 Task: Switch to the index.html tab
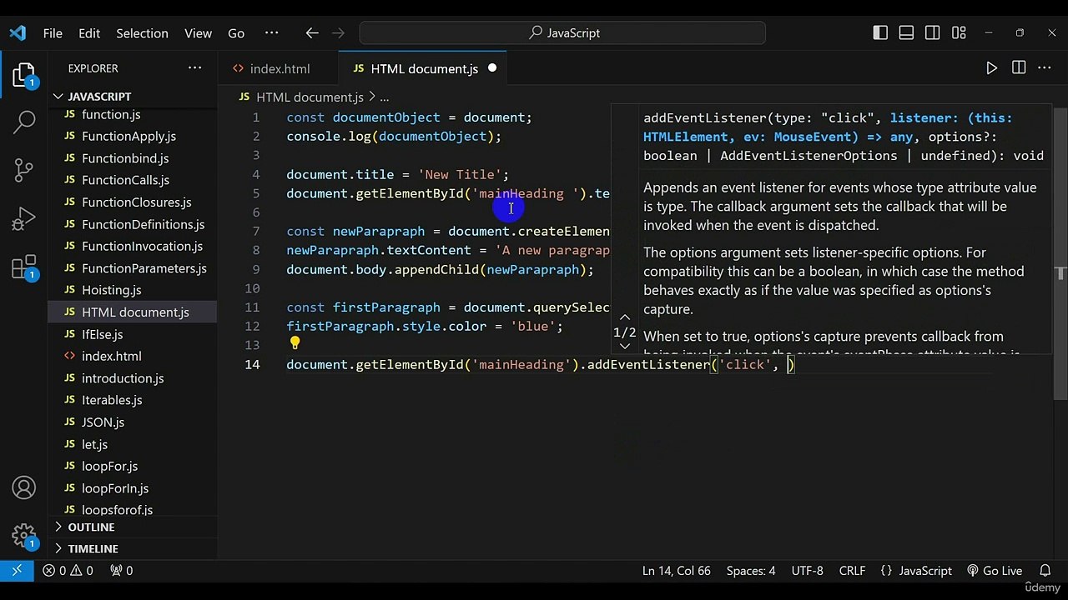[x=280, y=68]
